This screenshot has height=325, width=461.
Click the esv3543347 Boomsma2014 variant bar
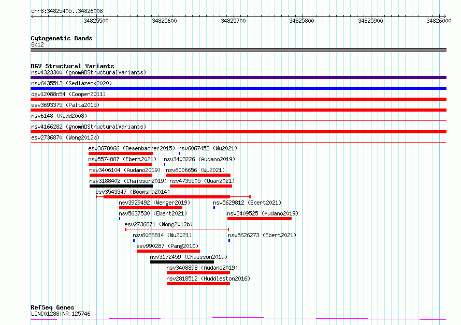[173, 197]
